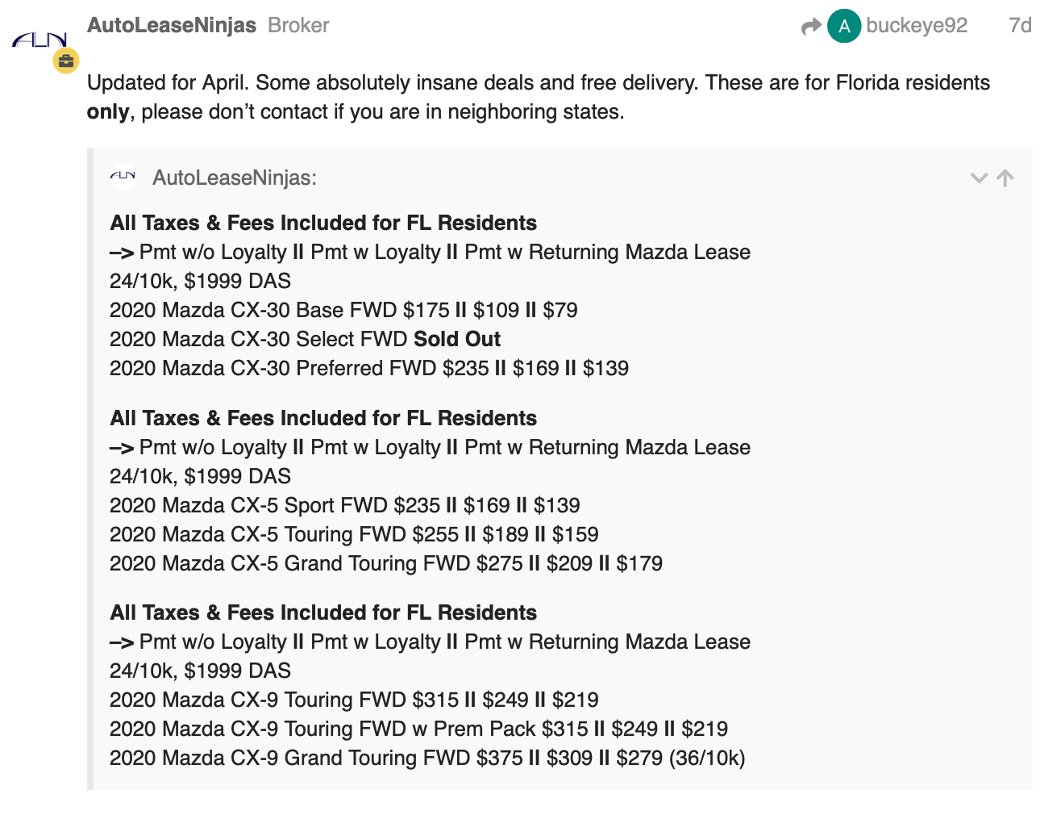The width and height of the screenshot is (1061, 815).
Task: Click the CX-30 Select FWD Sold Out line
Action: [305, 339]
